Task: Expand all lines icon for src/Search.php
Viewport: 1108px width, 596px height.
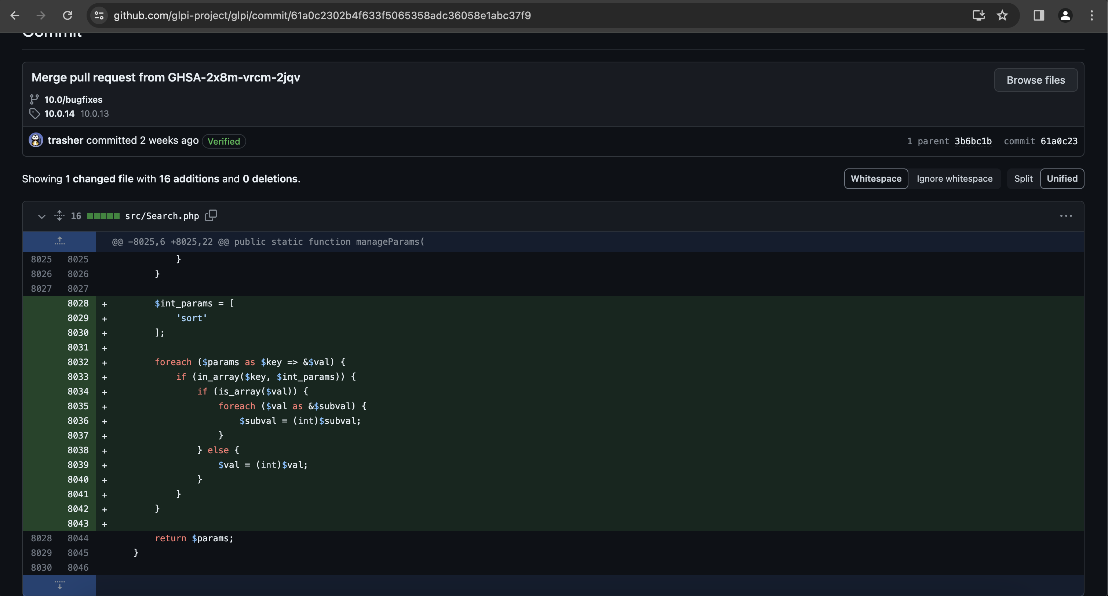Action: point(59,215)
